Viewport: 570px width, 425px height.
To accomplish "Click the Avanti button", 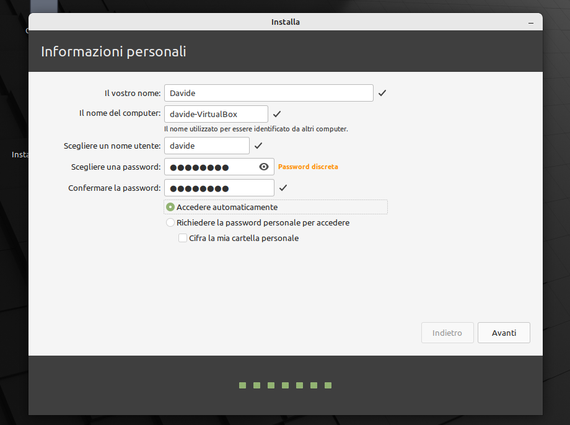I will tap(504, 333).
